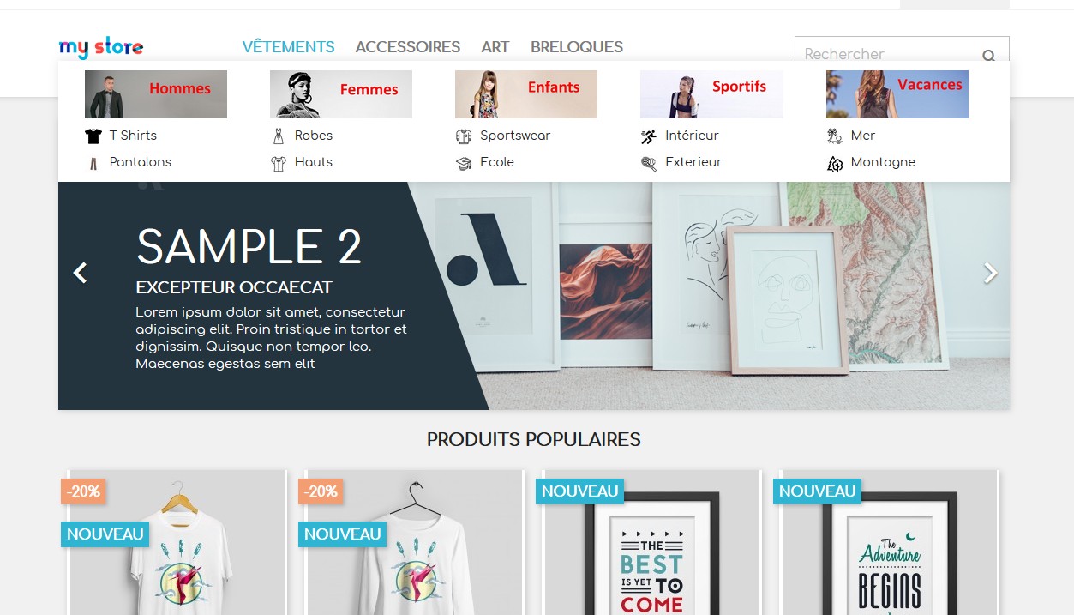Click the search magnifier icon
The image size is (1074, 615).
tap(988, 56)
